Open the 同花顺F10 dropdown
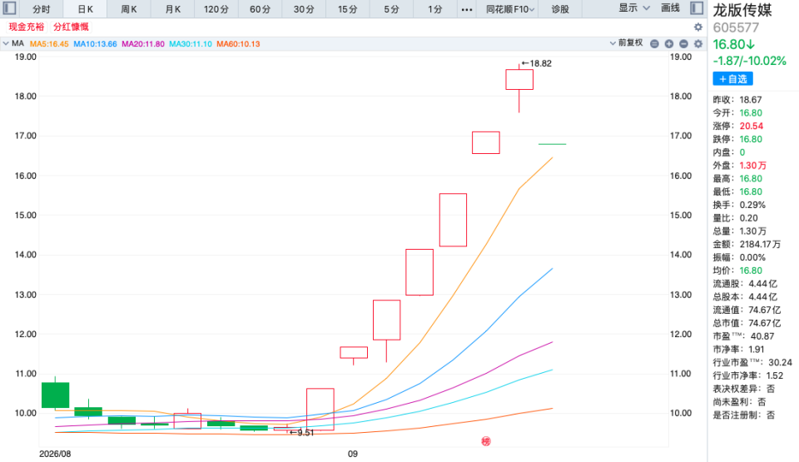 click(509, 9)
